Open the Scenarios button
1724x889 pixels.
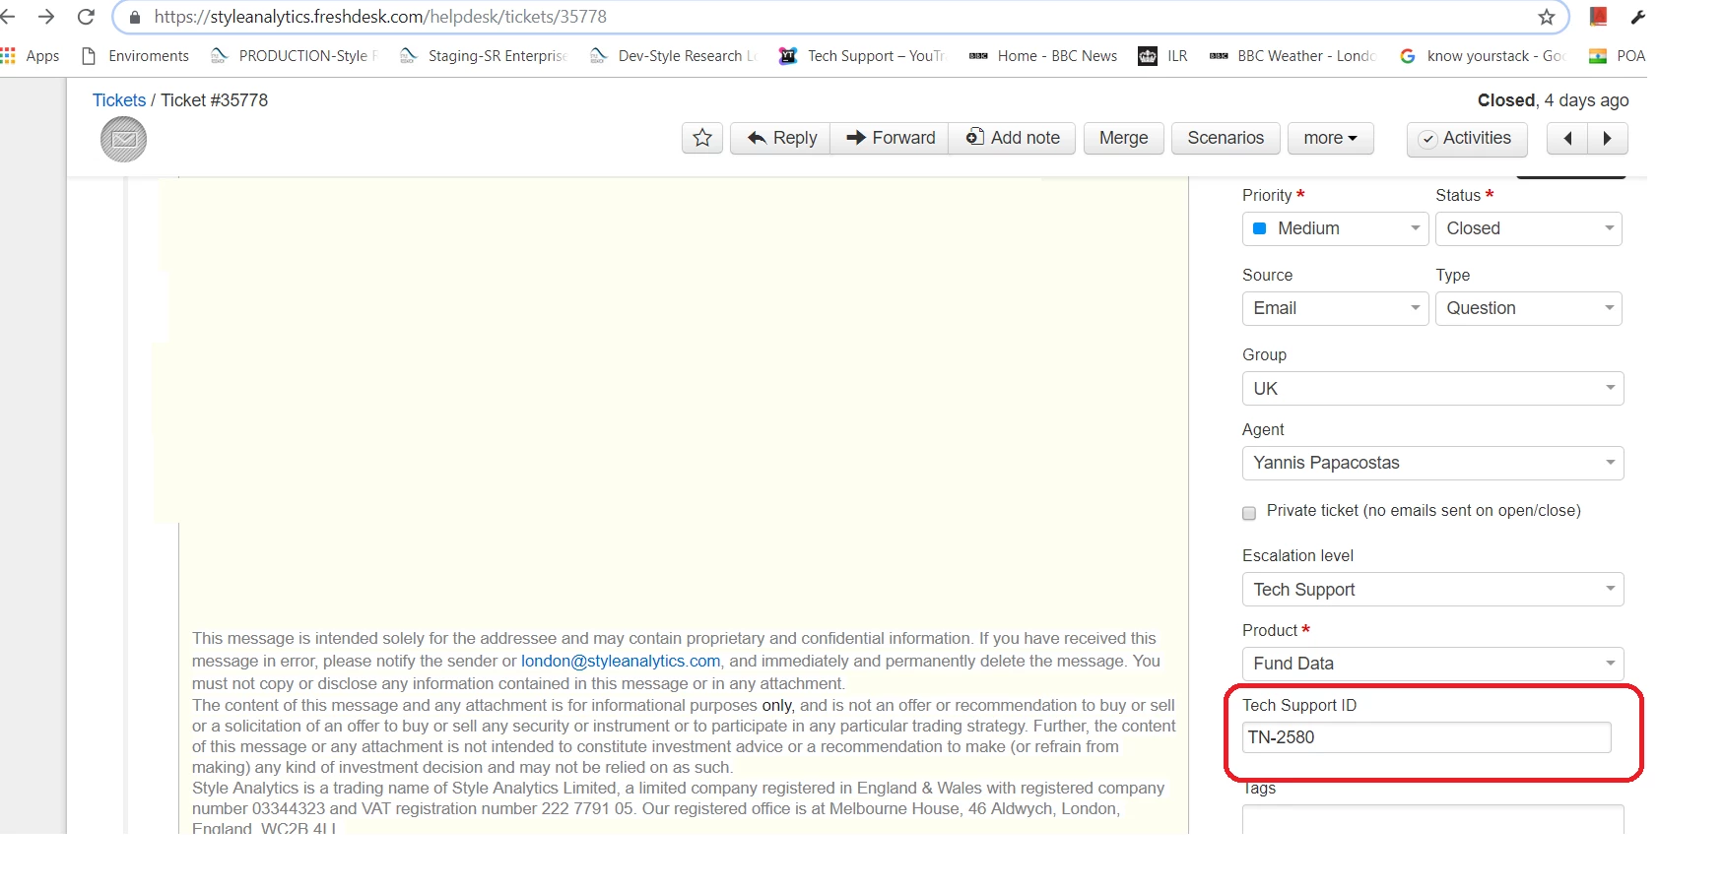[1226, 138]
